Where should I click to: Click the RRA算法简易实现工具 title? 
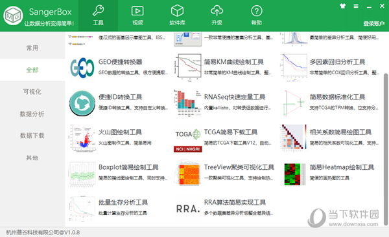tap(235, 202)
